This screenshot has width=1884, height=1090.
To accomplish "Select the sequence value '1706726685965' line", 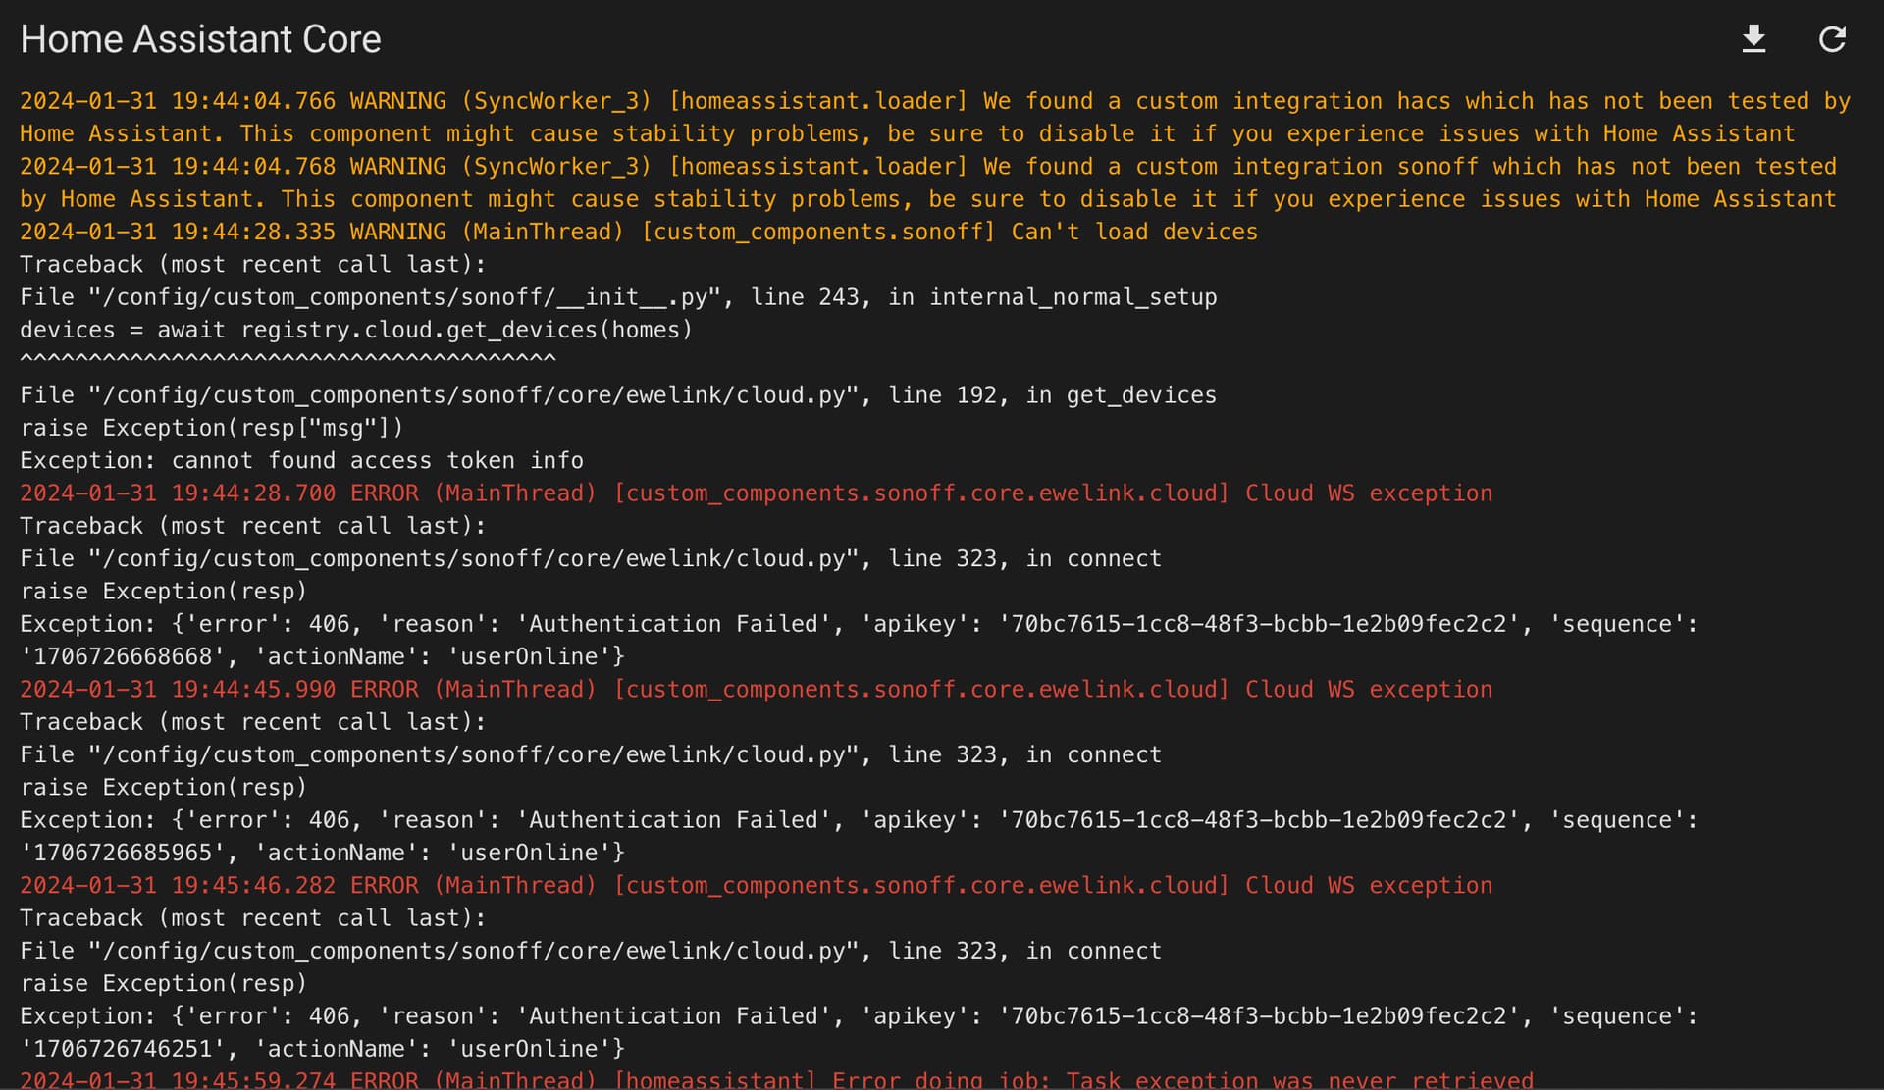I will pyautogui.click(x=322, y=853).
